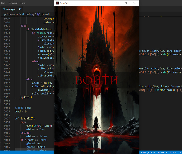Click 'else:' on line 5046

30,79
